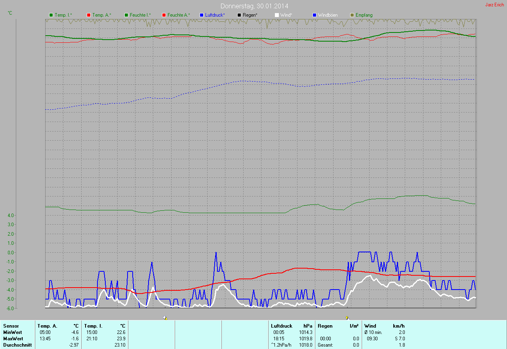Click the 1018.0 average pressure value
The height and width of the screenshot is (349, 507).
[306, 345]
